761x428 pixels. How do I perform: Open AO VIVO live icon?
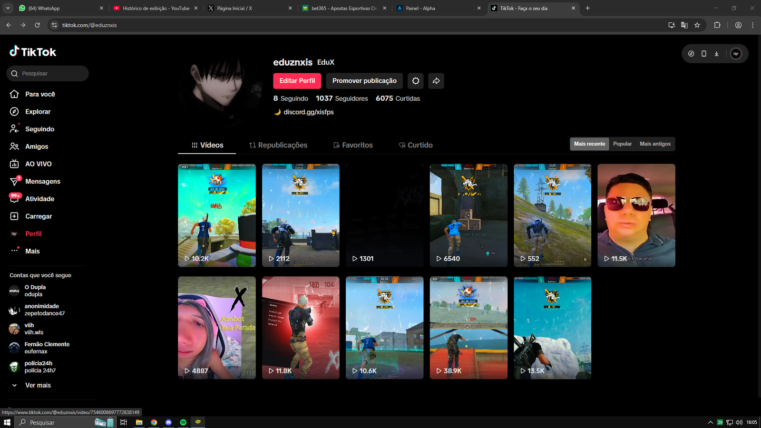pyautogui.click(x=14, y=164)
